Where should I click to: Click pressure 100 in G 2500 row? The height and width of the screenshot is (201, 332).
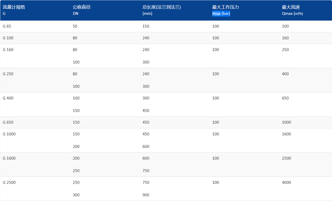pos(215,183)
